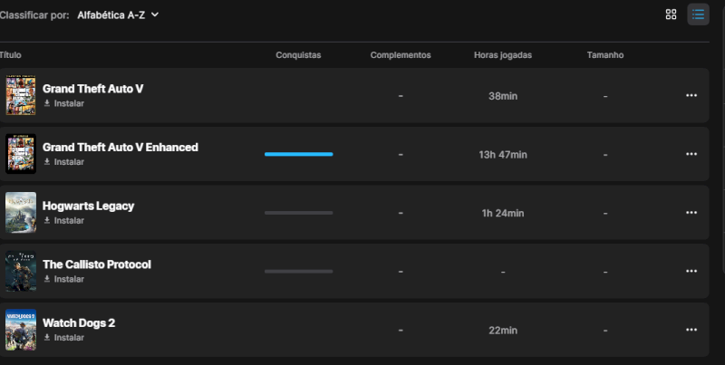Screen dimensions: 725x365
Task: Sort by the Horas jogadas column header
Action: [x=502, y=55]
